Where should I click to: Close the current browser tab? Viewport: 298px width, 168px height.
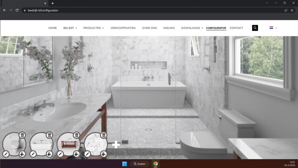[45, 3]
